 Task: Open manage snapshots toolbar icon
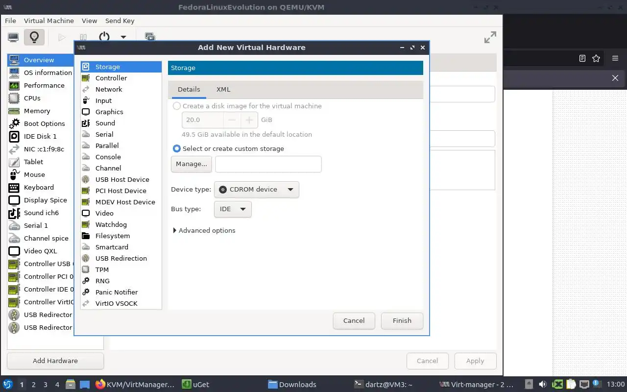click(x=150, y=37)
